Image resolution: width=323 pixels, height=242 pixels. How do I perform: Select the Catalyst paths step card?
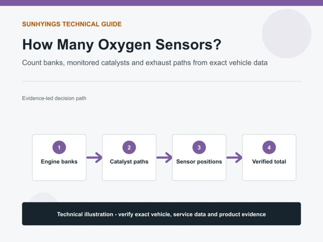(129, 158)
